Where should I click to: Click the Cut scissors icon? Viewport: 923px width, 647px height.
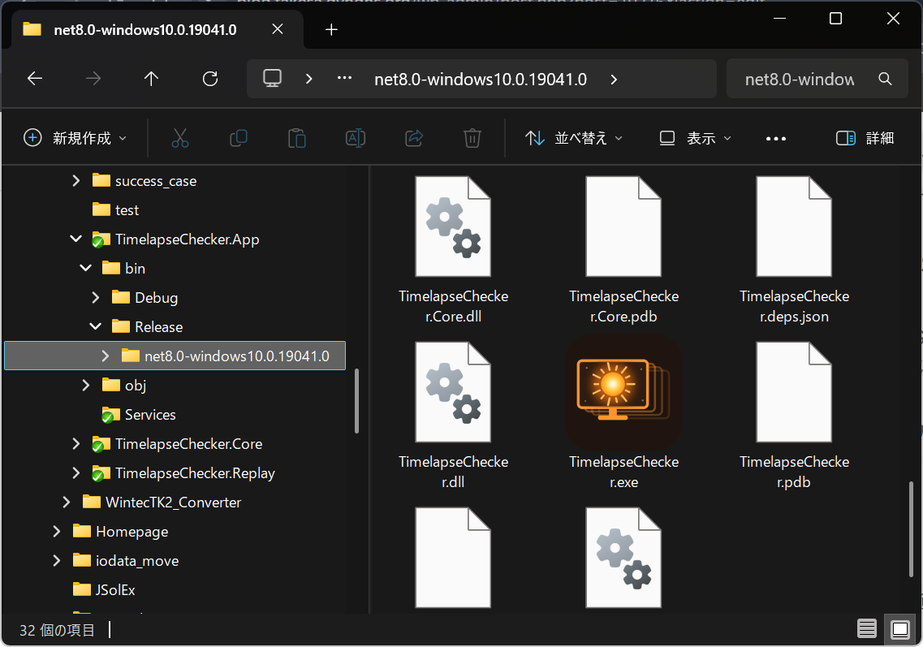click(180, 138)
